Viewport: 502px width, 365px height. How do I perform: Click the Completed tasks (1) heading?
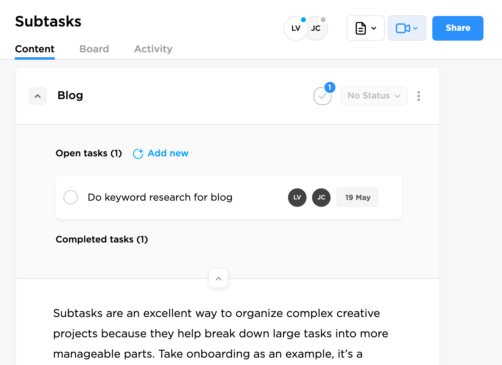click(x=102, y=239)
